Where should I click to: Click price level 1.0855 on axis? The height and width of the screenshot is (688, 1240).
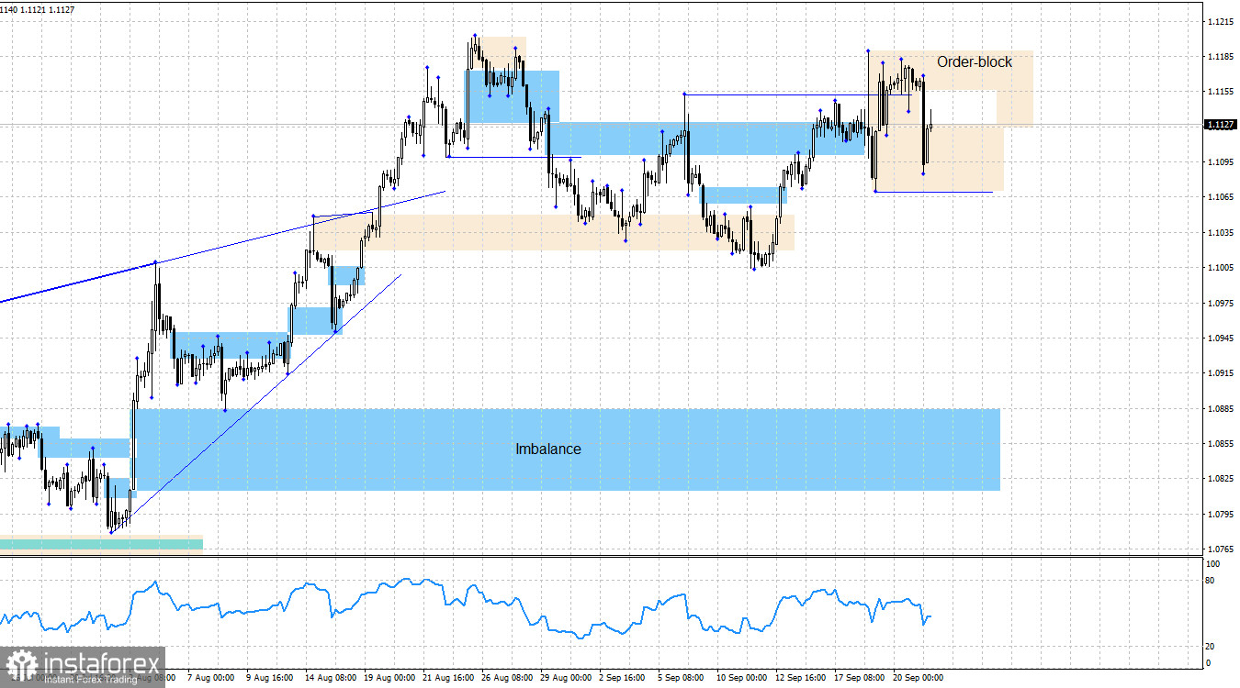coord(1221,444)
